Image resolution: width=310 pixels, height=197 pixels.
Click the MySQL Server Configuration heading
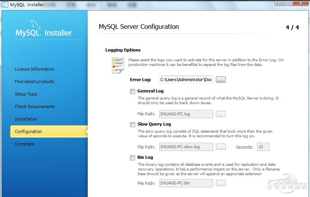pos(139,27)
